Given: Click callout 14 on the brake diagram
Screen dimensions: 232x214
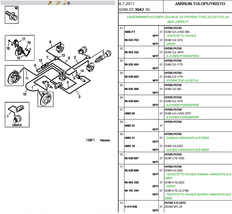Looking at the screenshot, I should pyautogui.click(x=82, y=71).
